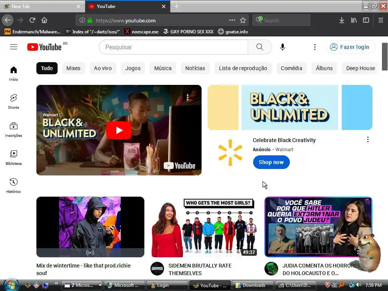Bookmark this page with the star icon

point(243,20)
